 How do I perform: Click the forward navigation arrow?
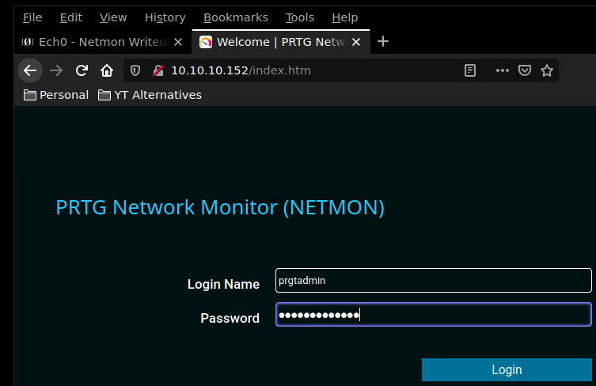coord(56,70)
